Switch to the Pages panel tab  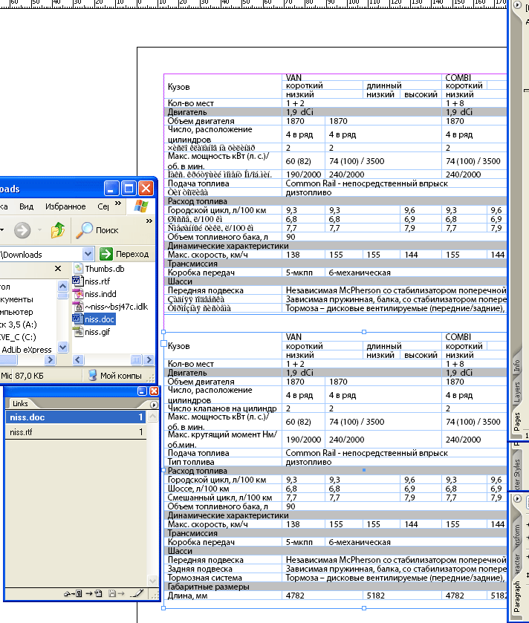[x=517, y=422]
